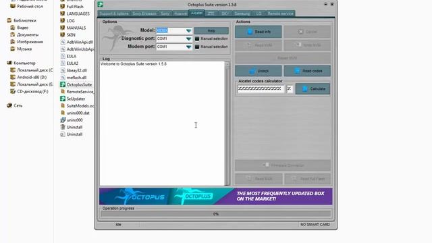Click the Read codes button icon
This screenshot has width=432, height=243.
pyautogui.click(x=297, y=71)
